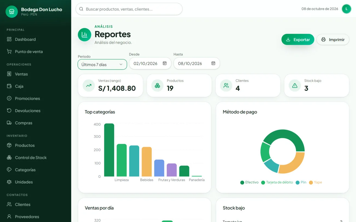Click the Unidades scale icon
The height and width of the screenshot is (222, 356).
point(9,182)
